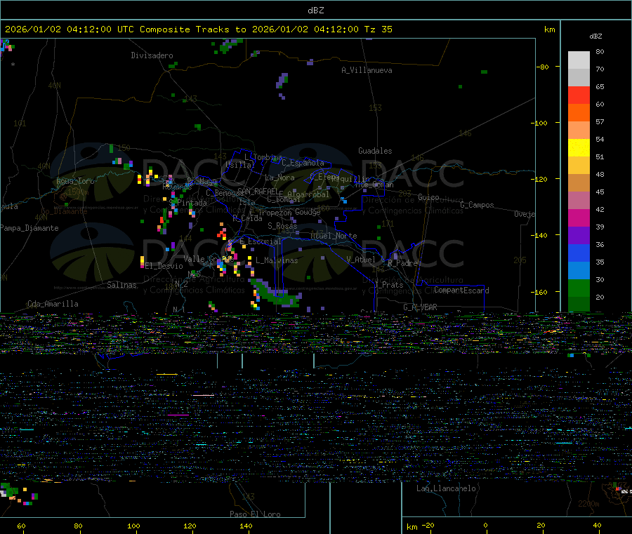Click the red 65 dBZ legend band
This screenshot has height=534, width=632.
(579, 95)
